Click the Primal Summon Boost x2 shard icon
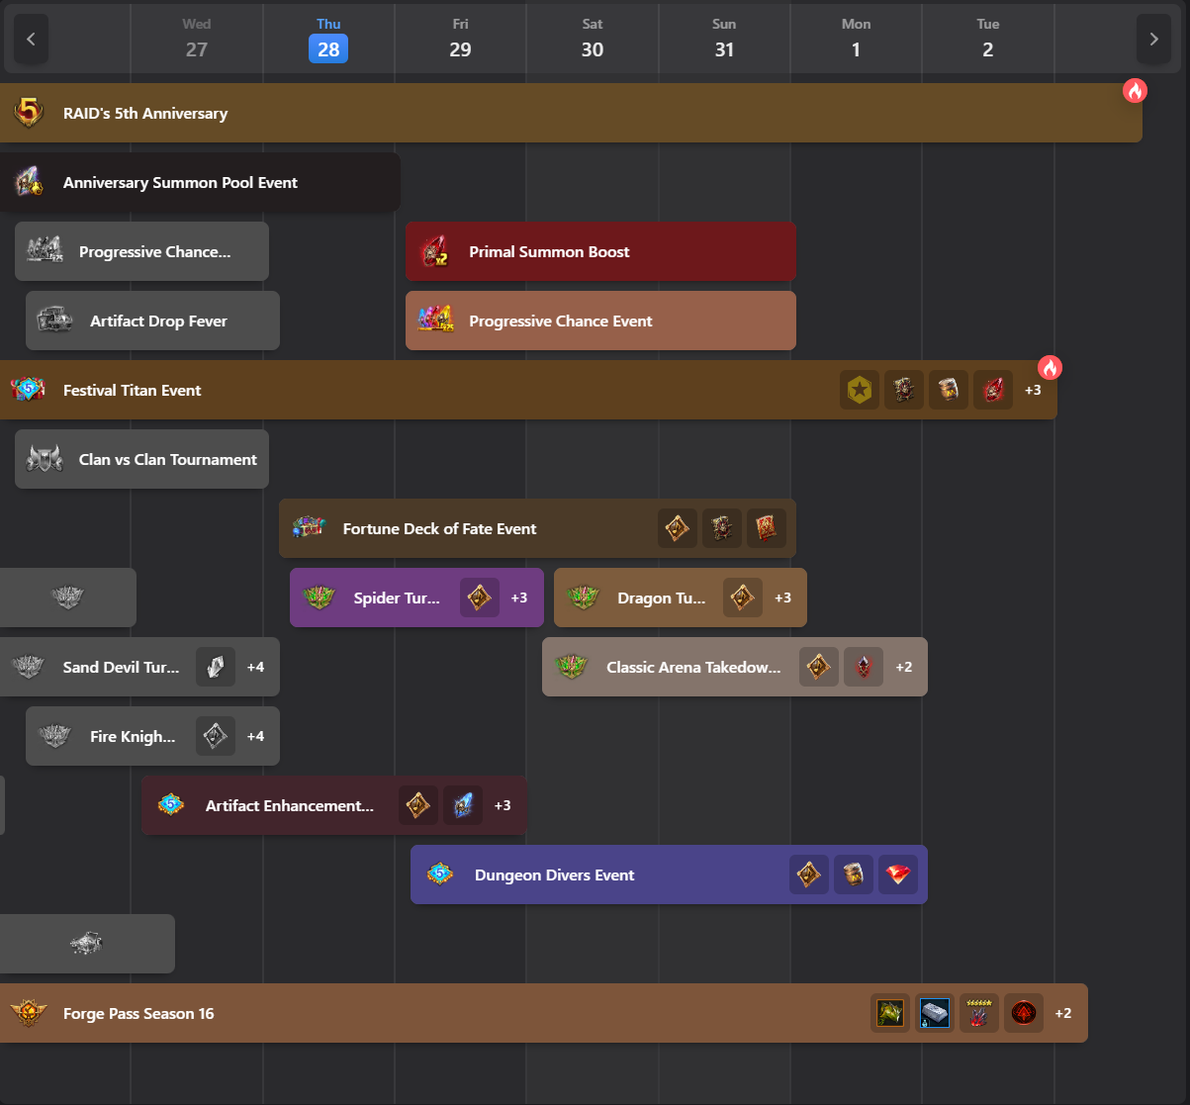This screenshot has width=1190, height=1105. (x=434, y=251)
